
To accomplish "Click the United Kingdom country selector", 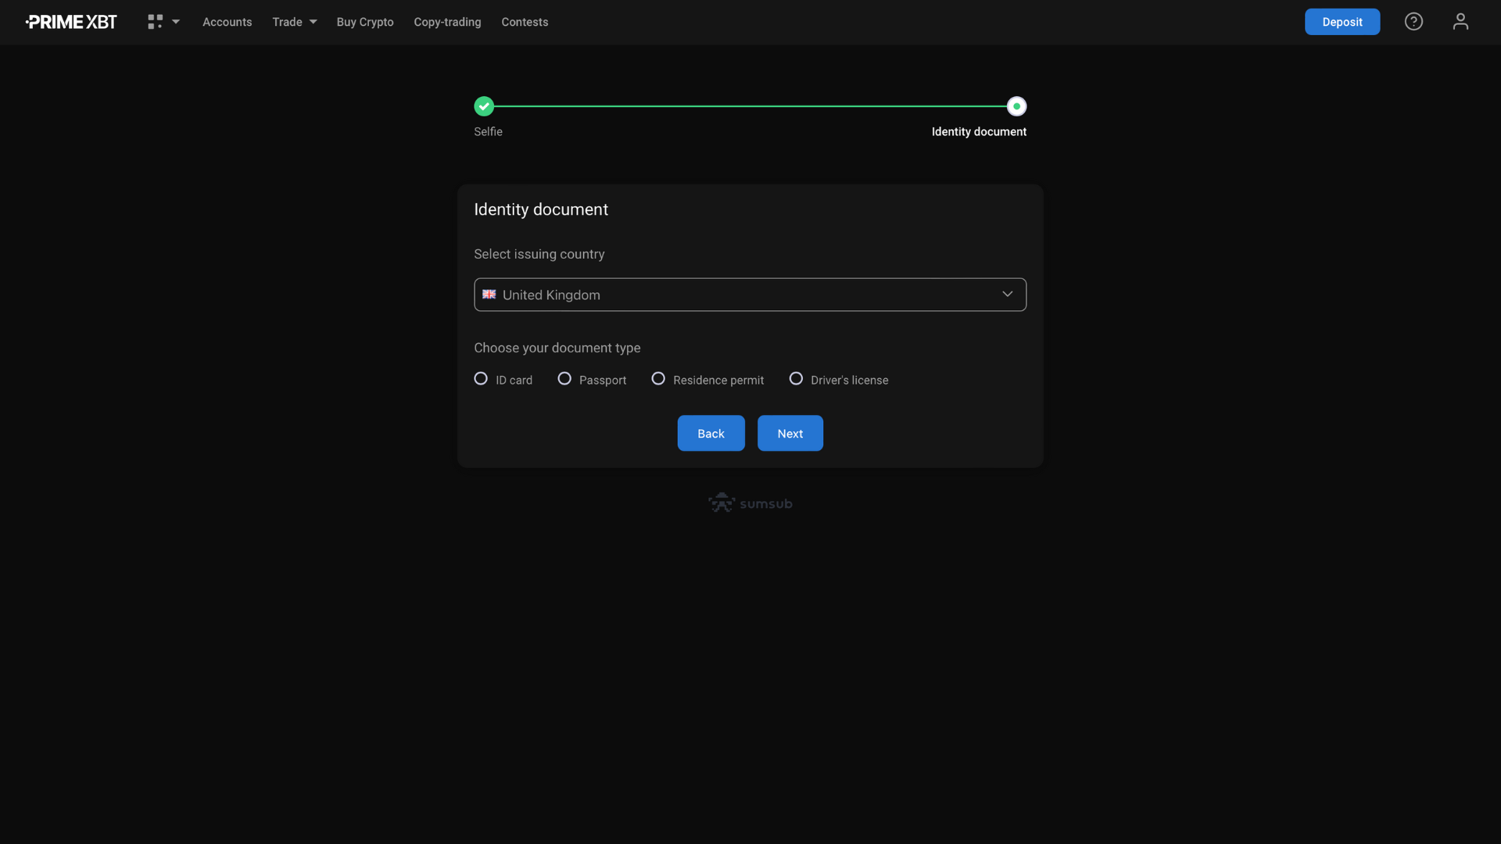I will point(750,295).
